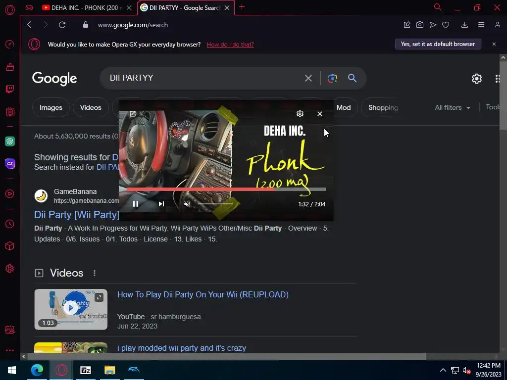Image resolution: width=507 pixels, height=380 pixels.
Task: Seek on the red video progress bar
Action: [226, 190]
